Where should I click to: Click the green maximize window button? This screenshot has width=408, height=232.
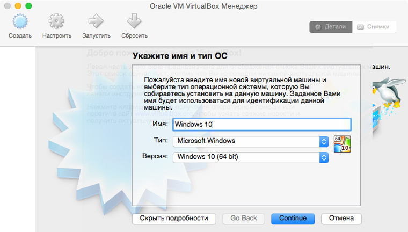click(x=28, y=6)
